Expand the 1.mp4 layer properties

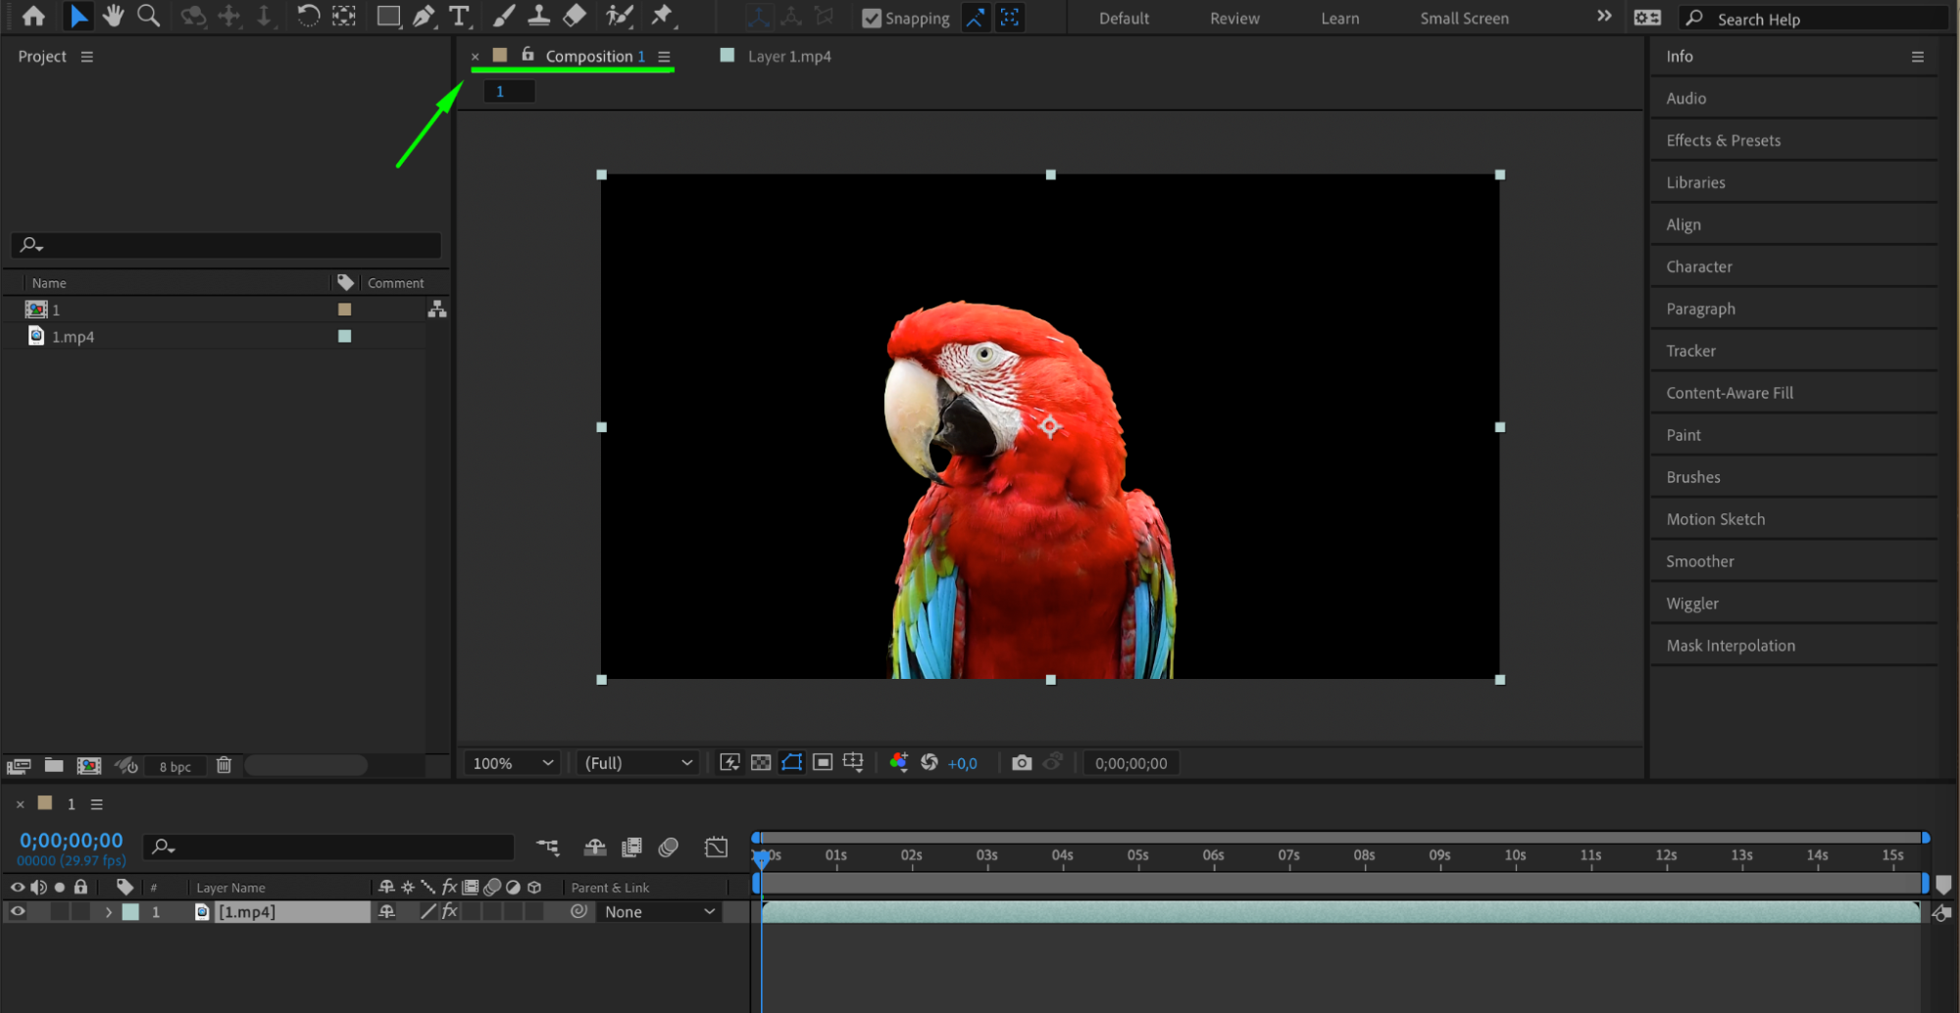coord(109,911)
